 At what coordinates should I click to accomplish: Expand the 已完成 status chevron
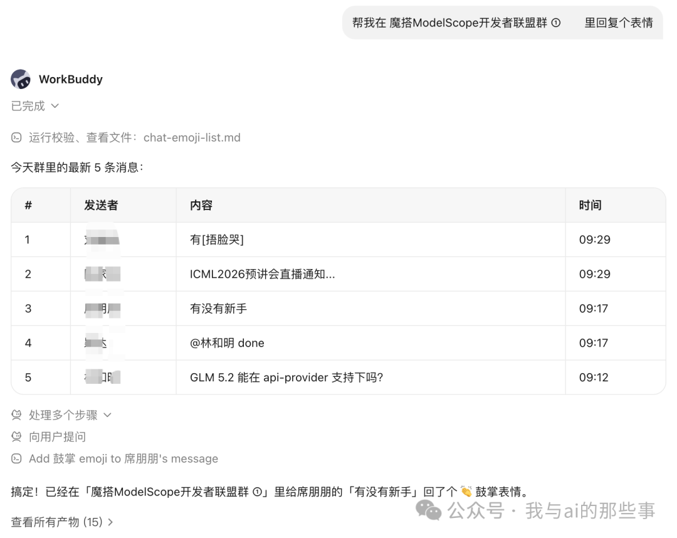(55, 106)
